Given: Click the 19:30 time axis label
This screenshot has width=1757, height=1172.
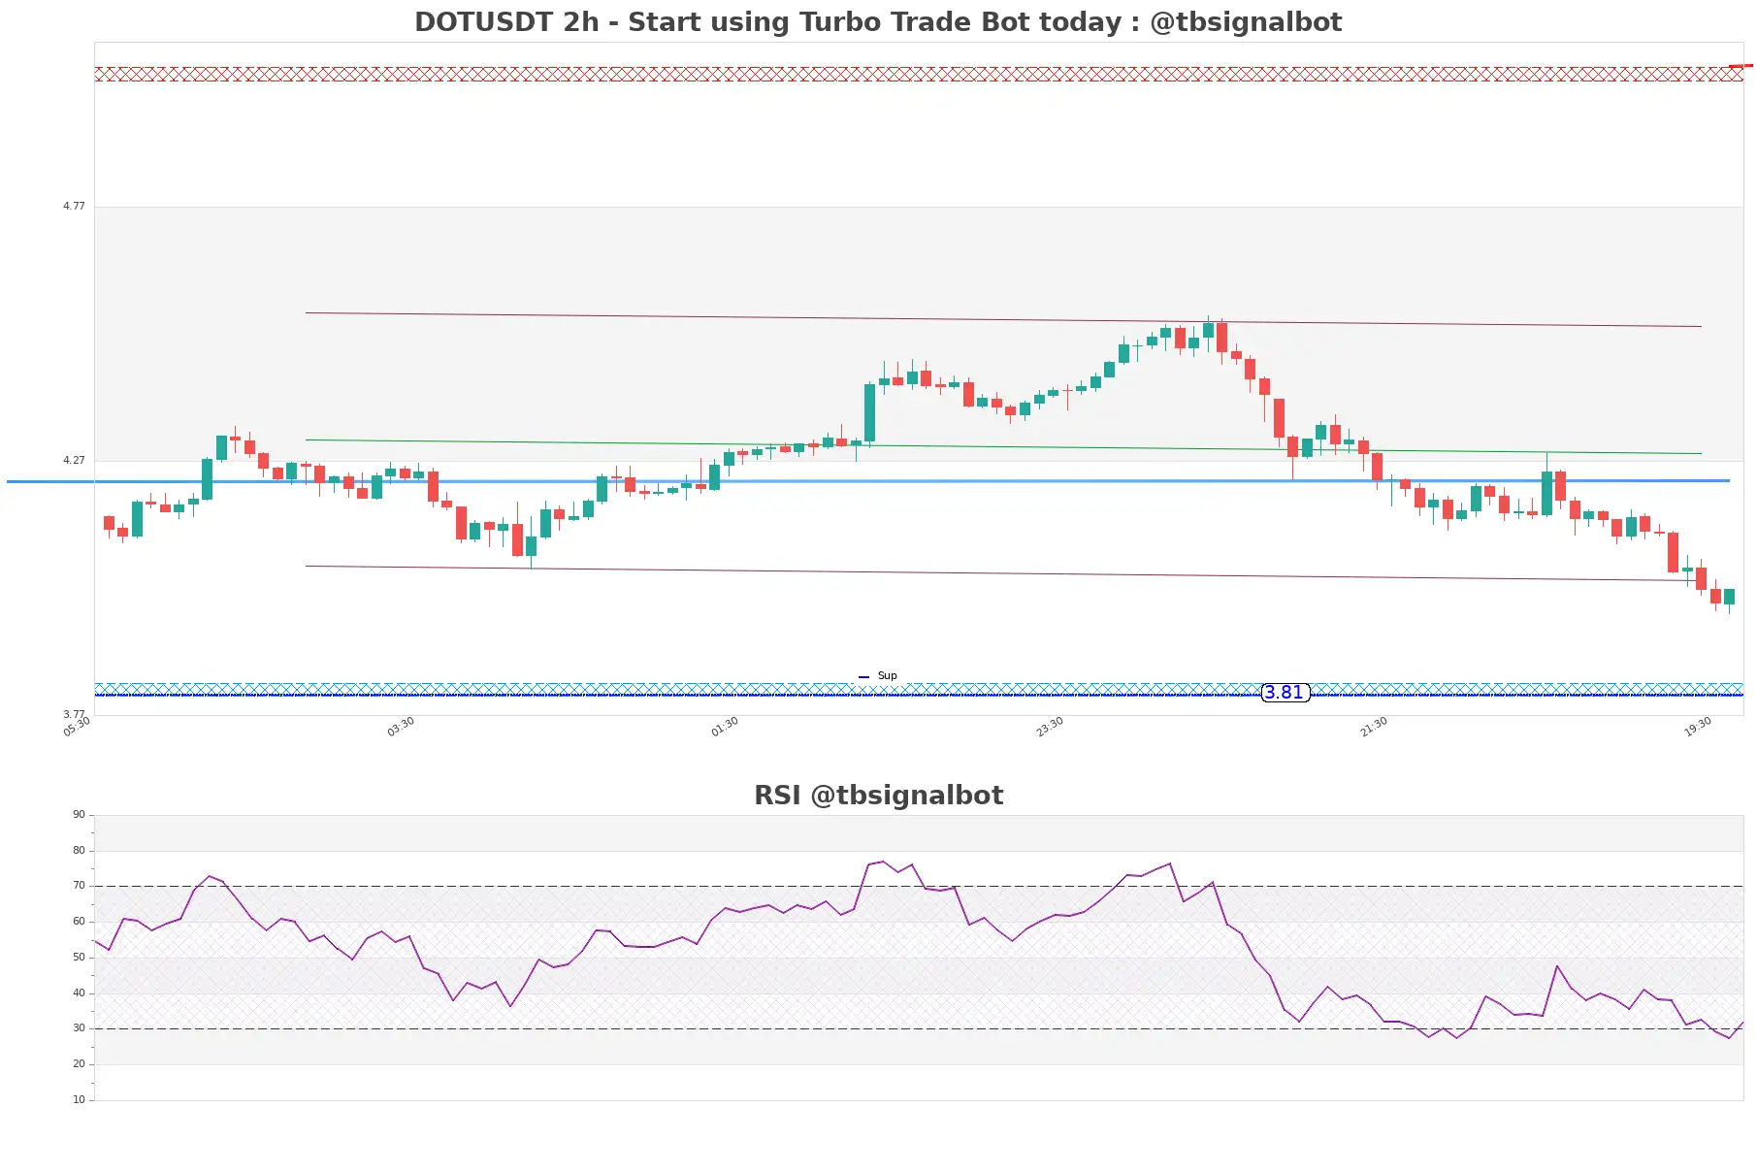Looking at the screenshot, I should point(1698,727).
